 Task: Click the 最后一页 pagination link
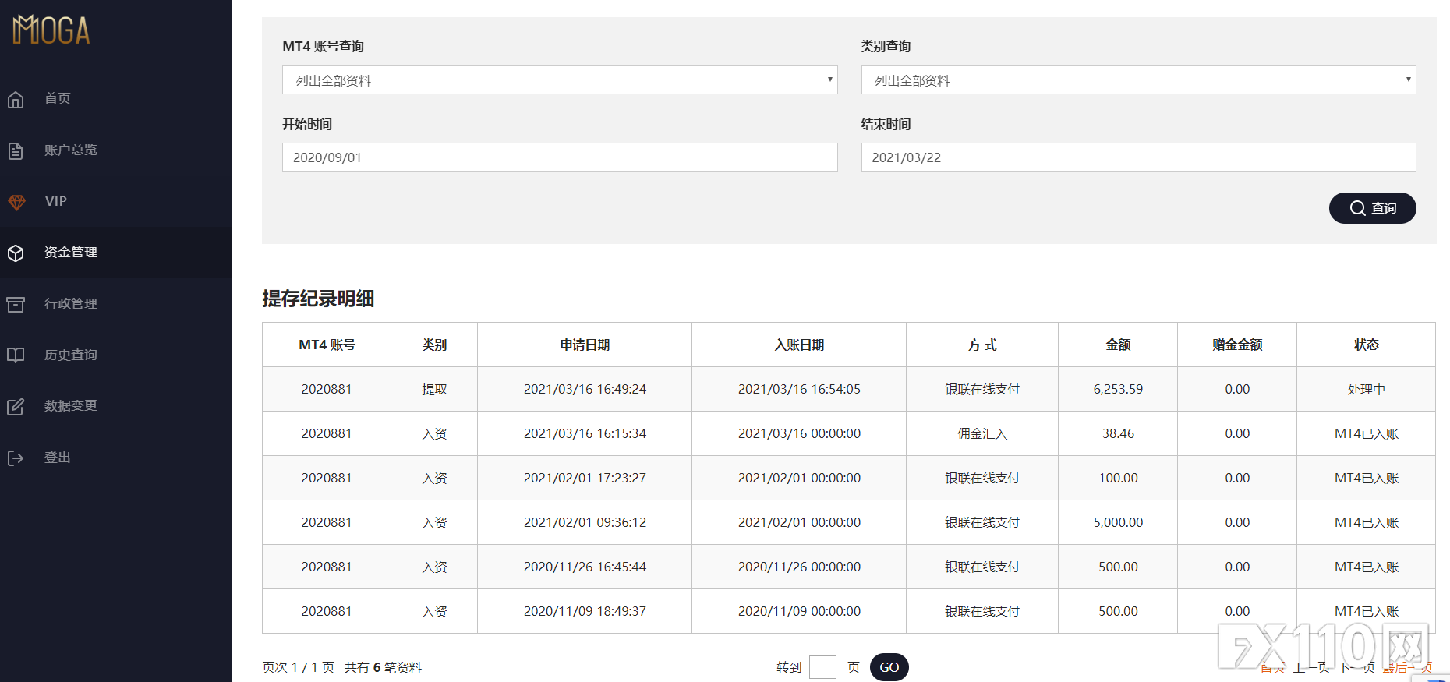pos(1407,668)
